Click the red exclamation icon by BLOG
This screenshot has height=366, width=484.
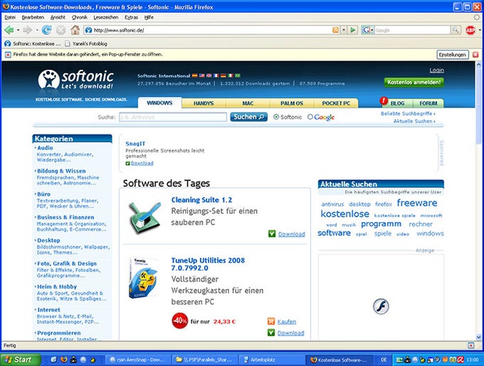[384, 100]
